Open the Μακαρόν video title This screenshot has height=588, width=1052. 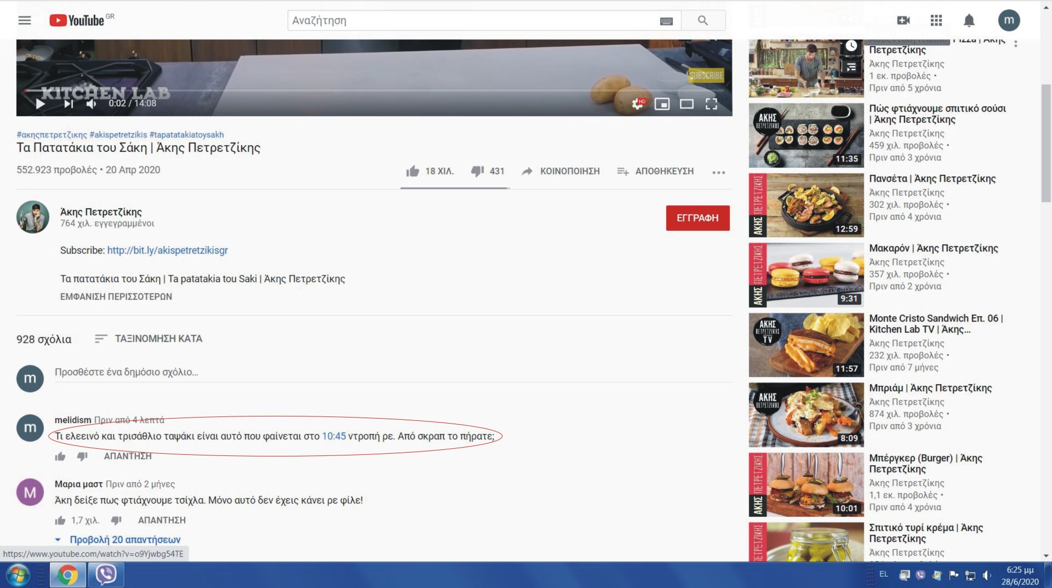click(933, 248)
